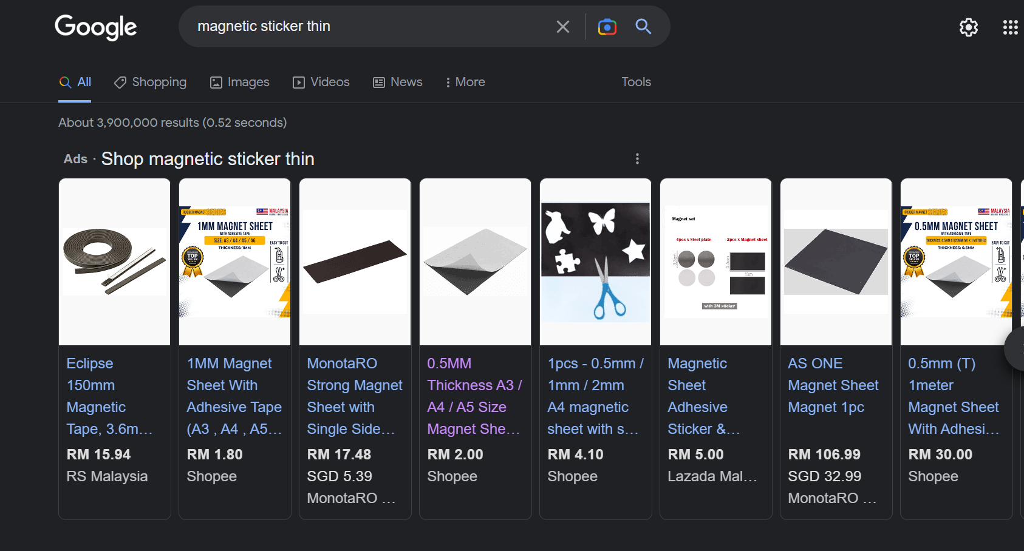Image resolution: width=1024 pixels, height=551 pixels.
Task: Open the Google apps grid icon
Action: click(1010, 27)
